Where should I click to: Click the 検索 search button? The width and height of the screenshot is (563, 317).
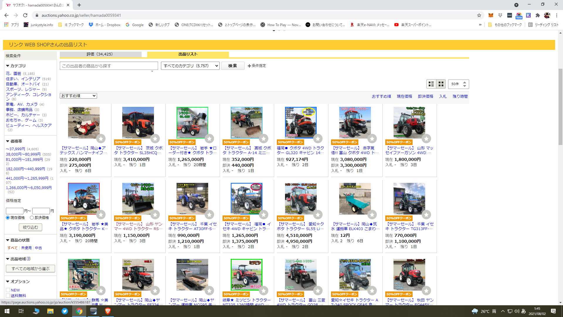pyautogui.click(x=233, y=66)
